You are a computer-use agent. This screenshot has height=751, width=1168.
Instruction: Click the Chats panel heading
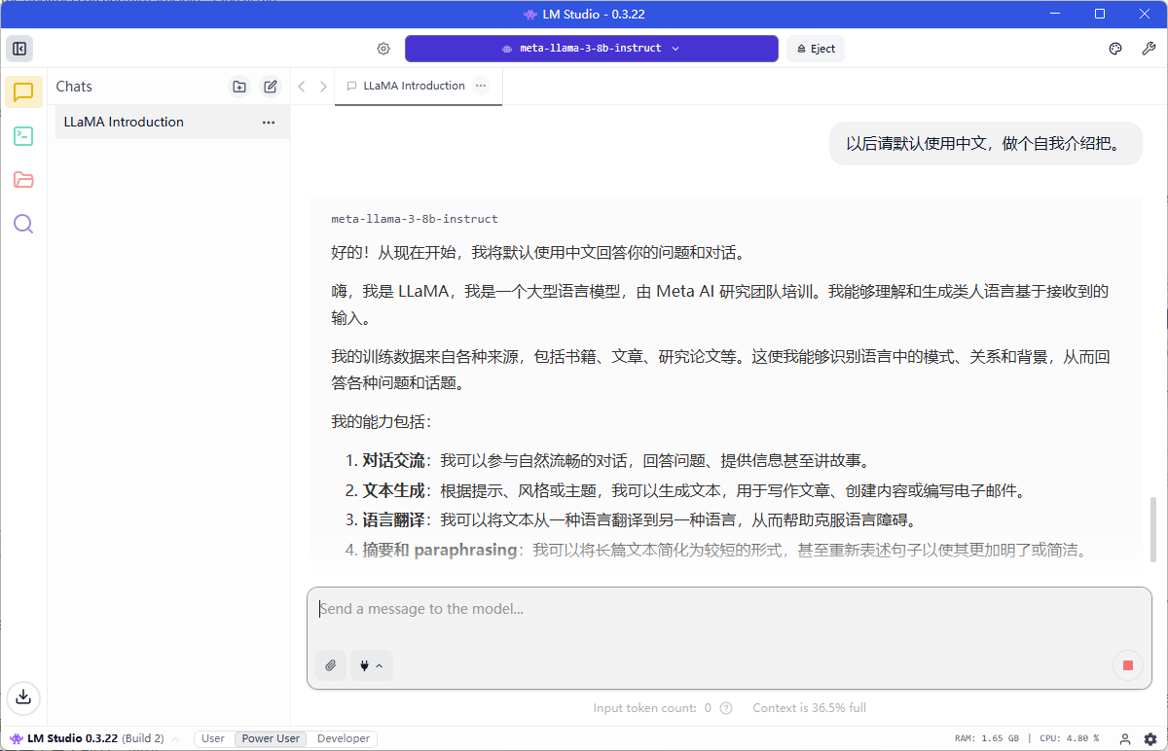coord(74,87)
